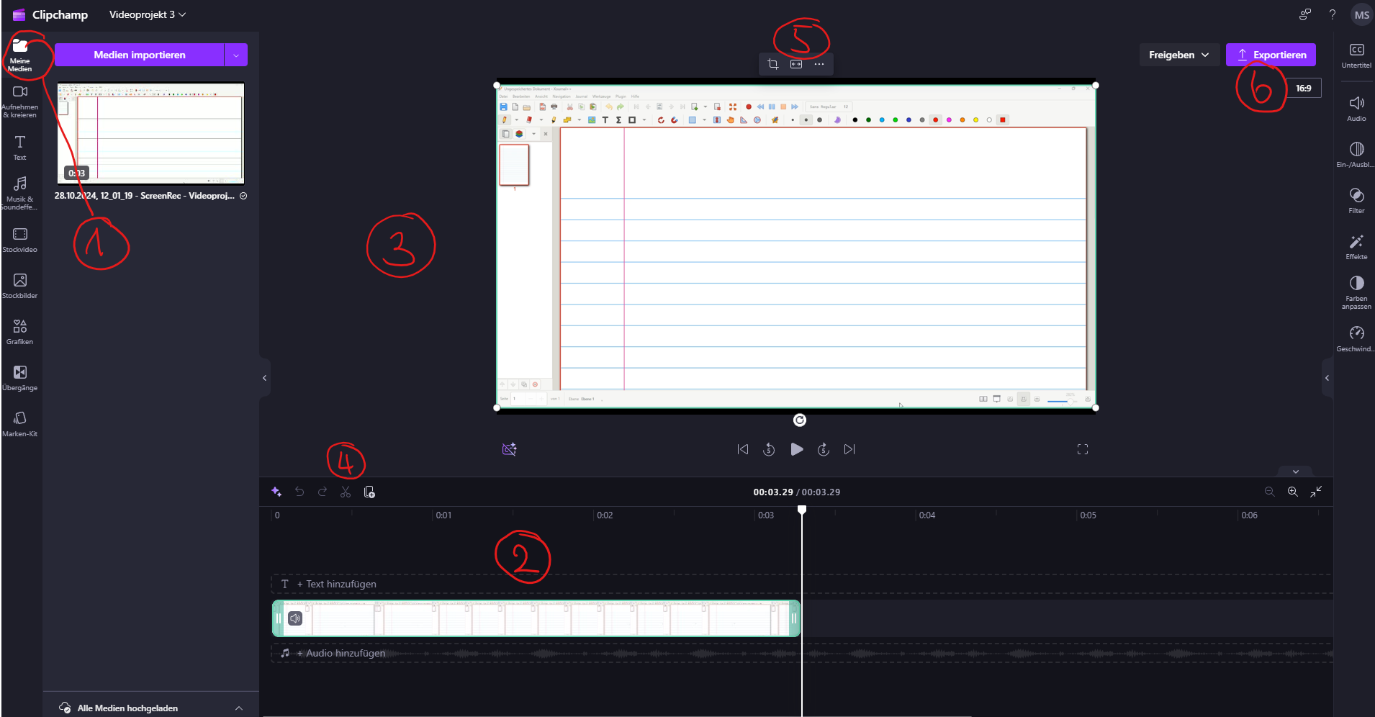Open the Übergänge tab in sidebar
1375x717 pixels.
[20, 377]
